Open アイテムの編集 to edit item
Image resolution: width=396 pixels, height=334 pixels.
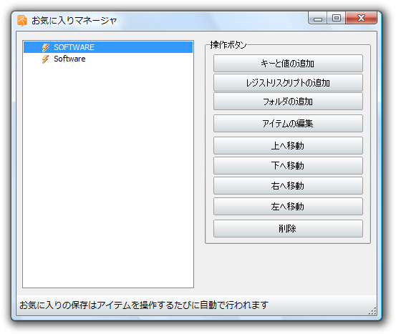tap(288, 123)
